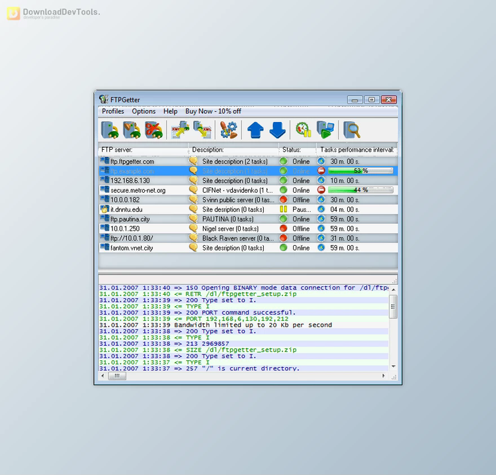496x475 pixels.
Task: Click speech bubble icon in PAUTINA row
Action: pyautogui.click(x=193, y=219)
